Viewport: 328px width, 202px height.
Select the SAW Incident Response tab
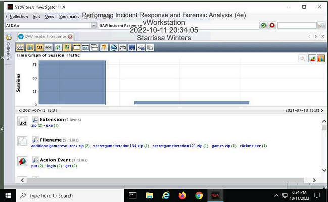click(45, 36)
